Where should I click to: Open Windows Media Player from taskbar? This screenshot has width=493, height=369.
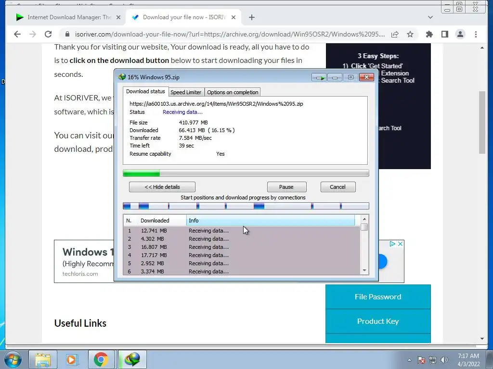click(72, 359)
